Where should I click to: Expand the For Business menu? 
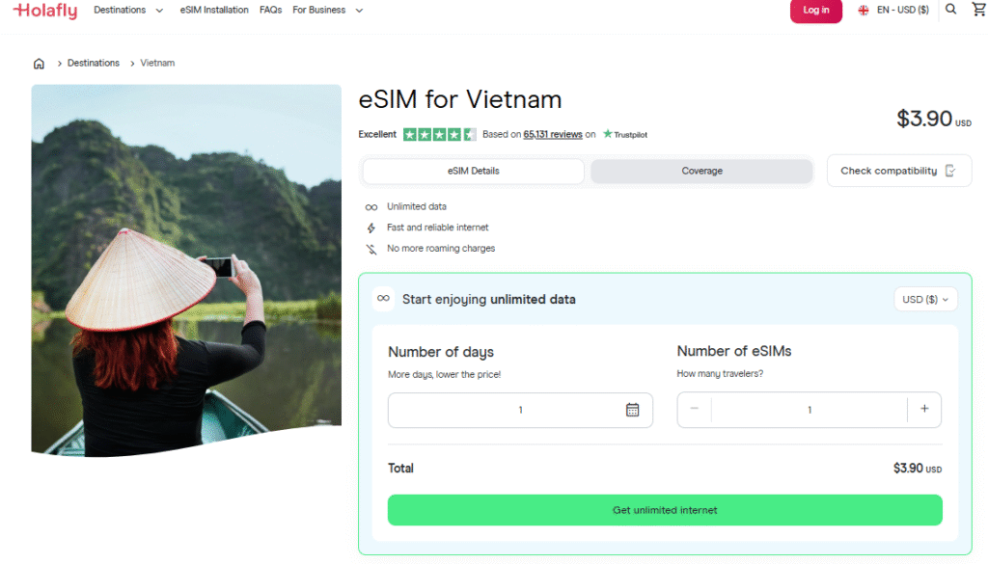point(325,10)
